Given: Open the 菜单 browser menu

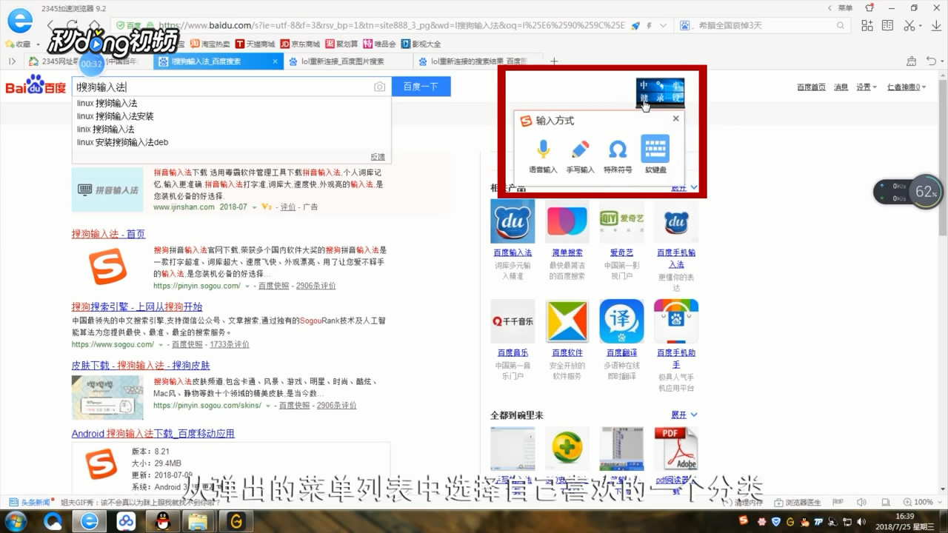Looking at the screenshot, I should pyautogui.click(x=845, y=8).
